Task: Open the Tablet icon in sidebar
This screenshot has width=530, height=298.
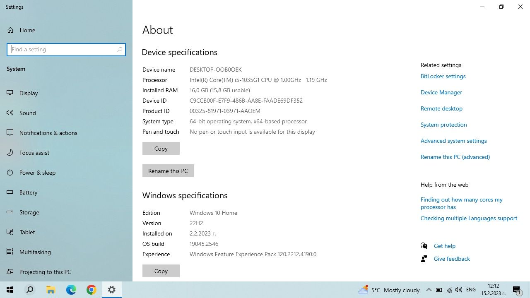Action: point(10,232)
